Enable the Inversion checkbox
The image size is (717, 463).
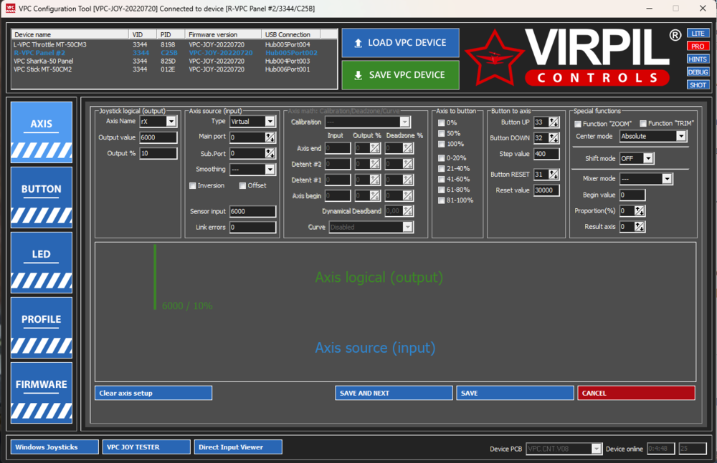pyautogui.click(x=192, y=186)
